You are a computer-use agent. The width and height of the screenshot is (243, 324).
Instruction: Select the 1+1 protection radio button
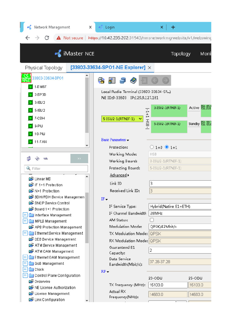167,147
